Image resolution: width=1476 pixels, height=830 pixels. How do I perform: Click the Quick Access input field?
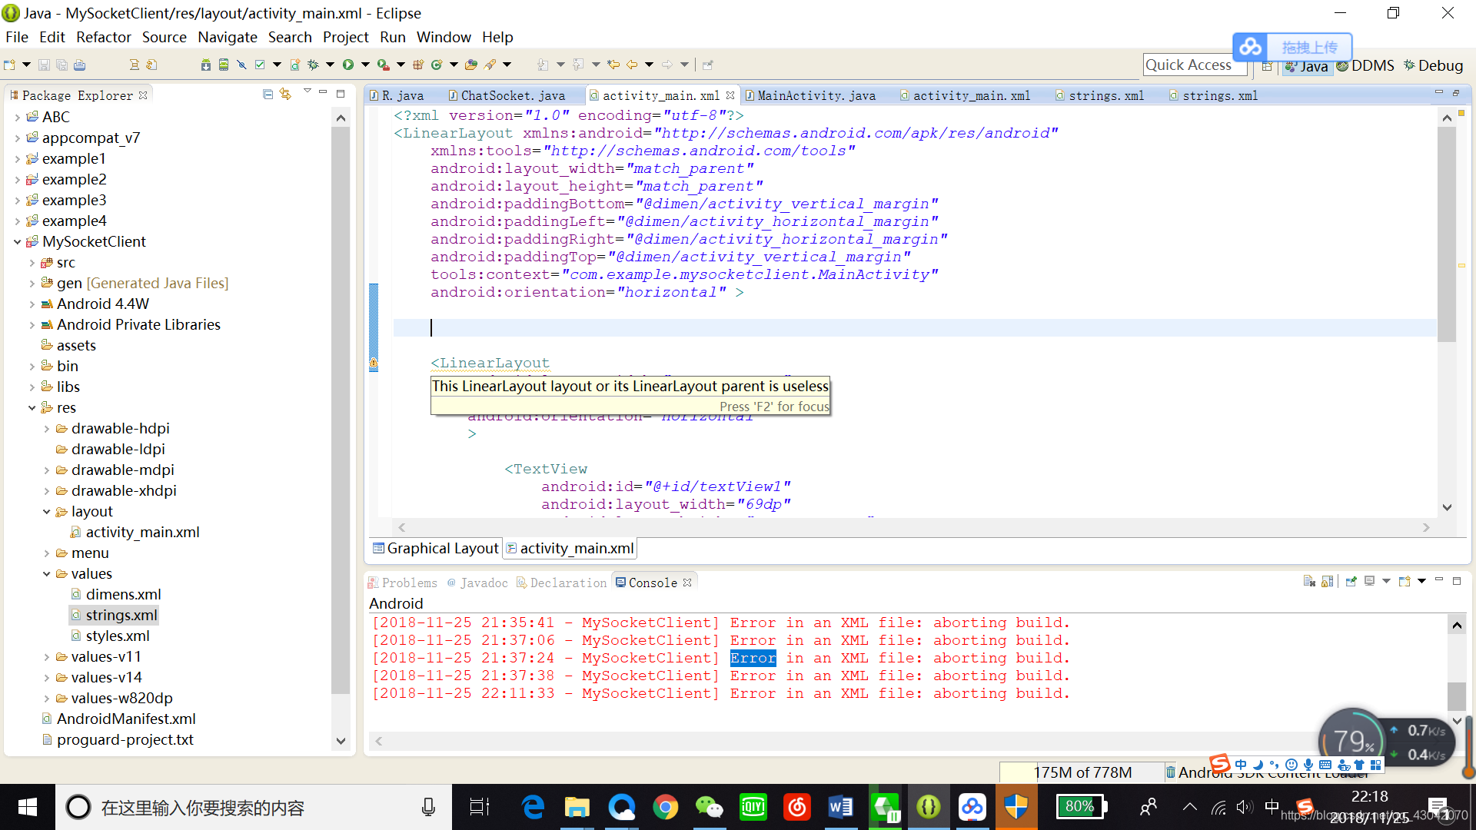pyautogui.click(x=1195, y=65)
